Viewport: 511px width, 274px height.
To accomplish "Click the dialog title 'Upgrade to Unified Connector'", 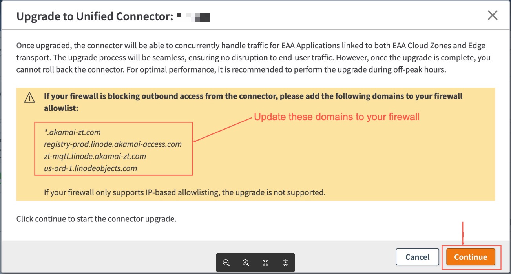I will (94, 16).
